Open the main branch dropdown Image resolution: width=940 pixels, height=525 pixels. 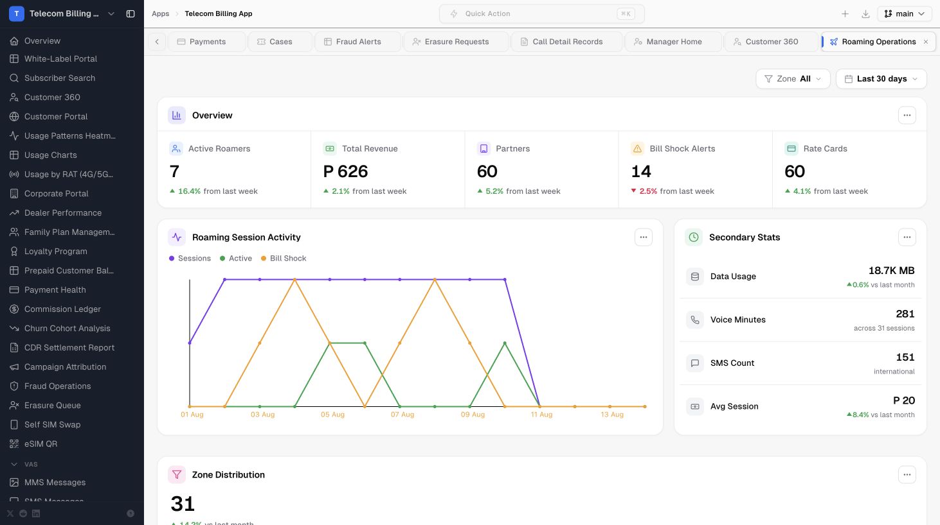pos(904,13)
